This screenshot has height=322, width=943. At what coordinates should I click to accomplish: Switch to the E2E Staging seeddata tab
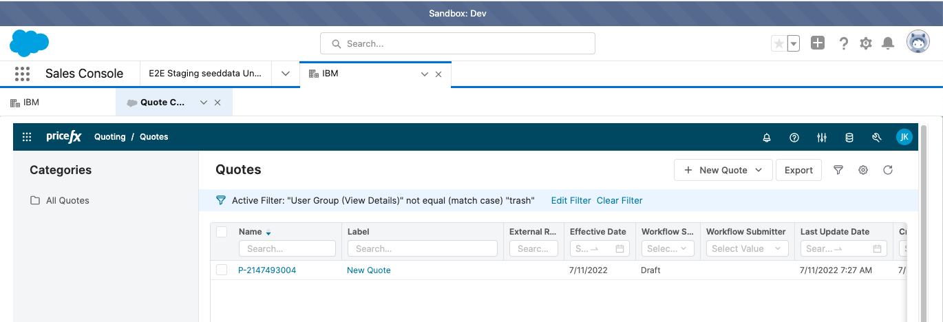click(x=205, y=74)
